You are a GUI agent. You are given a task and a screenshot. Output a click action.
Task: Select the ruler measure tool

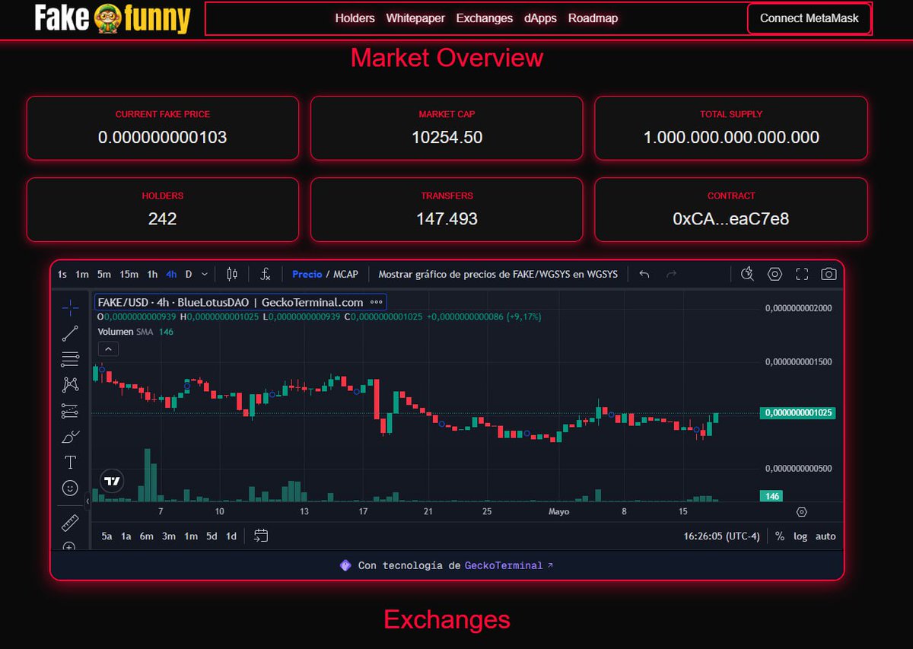70,523
